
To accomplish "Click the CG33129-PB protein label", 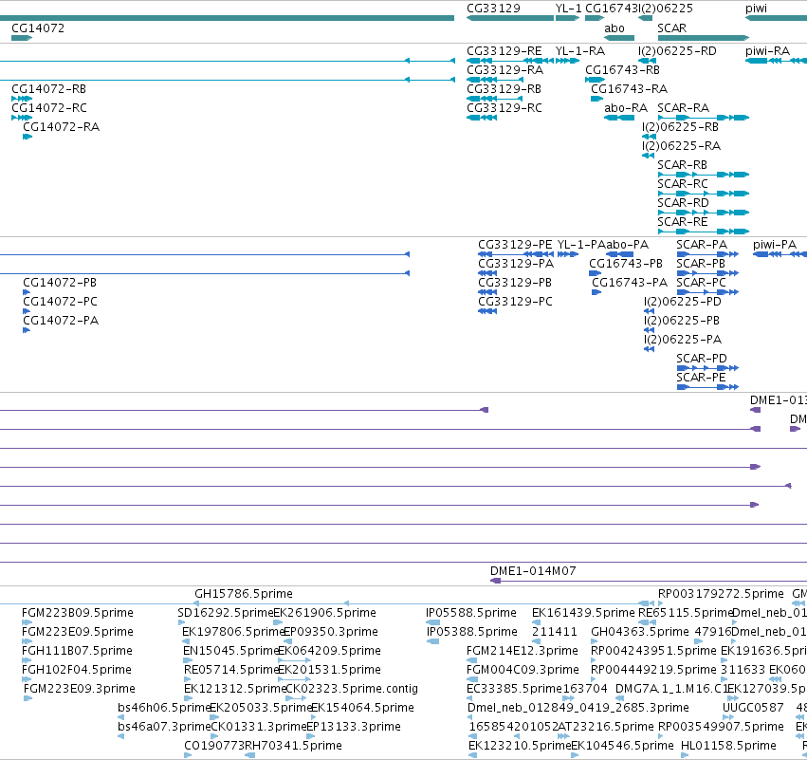I will [515, 283].
